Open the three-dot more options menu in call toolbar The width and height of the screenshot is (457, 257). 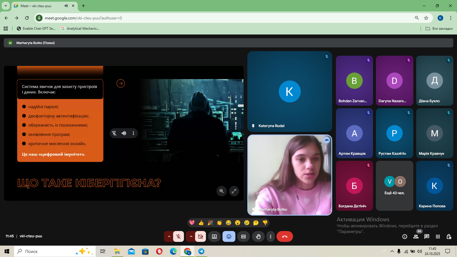pyautogui.click(x=270, y=236)
